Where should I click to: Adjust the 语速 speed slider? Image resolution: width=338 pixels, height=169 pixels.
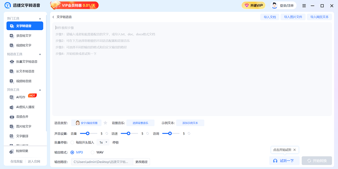point(129,133)
